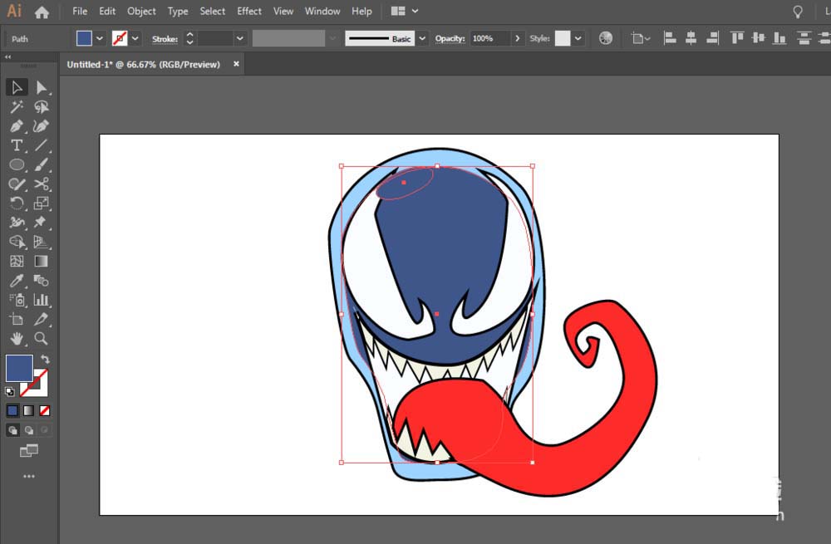Select the Eyedropper tool

click(17, 281)
